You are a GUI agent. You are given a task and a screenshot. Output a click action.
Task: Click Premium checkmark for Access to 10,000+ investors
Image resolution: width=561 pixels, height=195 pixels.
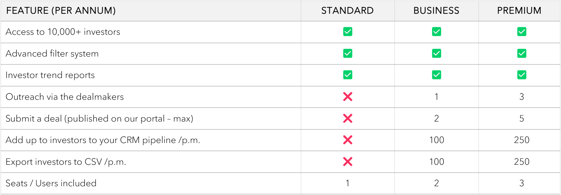pos(522,32)
